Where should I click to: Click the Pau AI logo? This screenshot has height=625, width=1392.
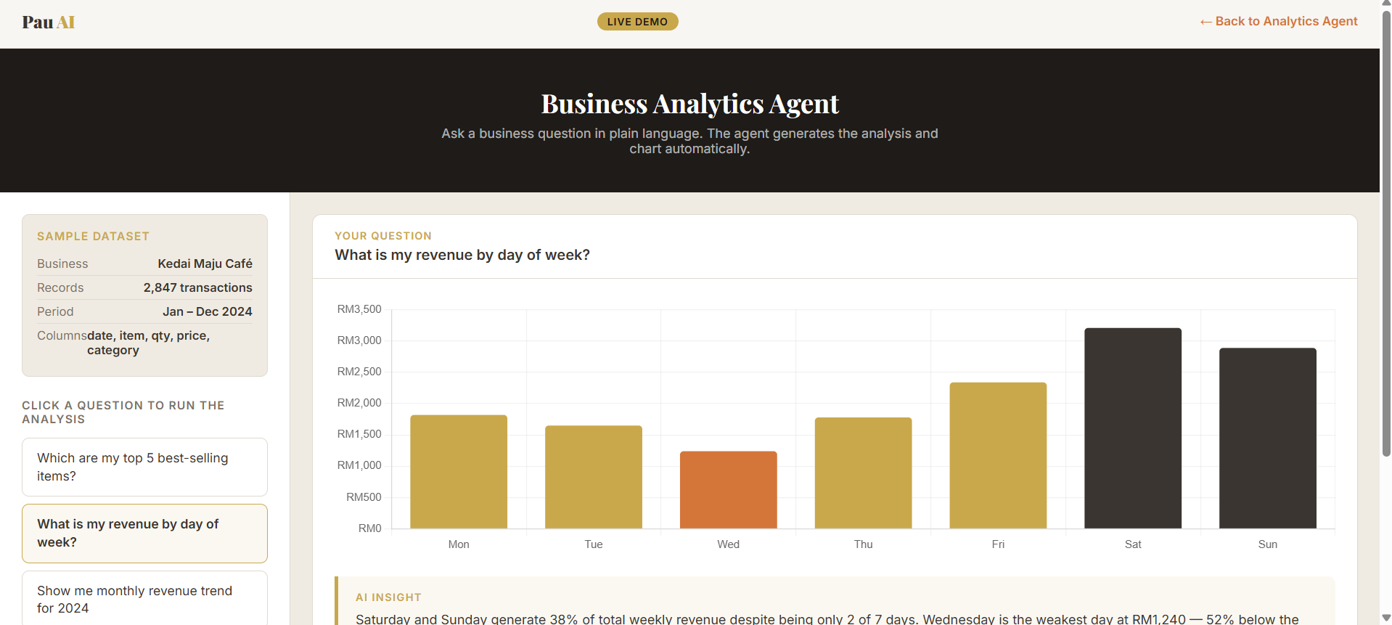(x=48, y=22)
